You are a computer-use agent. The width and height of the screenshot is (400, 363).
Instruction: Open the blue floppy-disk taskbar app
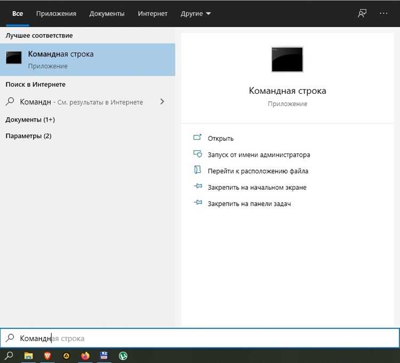(x=104, y=356)
